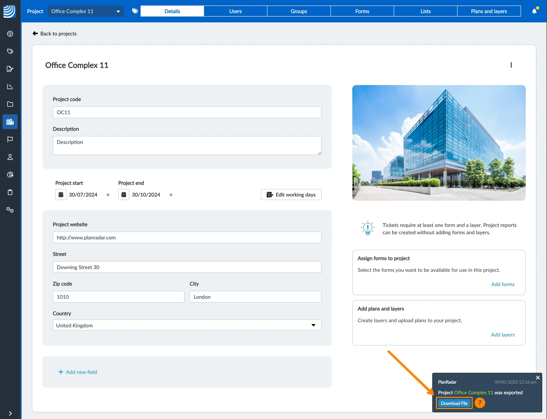This screenshot has width=547, height=419.
Task: Open the Country United Kingdom dropdown
Action: (x=187, y=325)
